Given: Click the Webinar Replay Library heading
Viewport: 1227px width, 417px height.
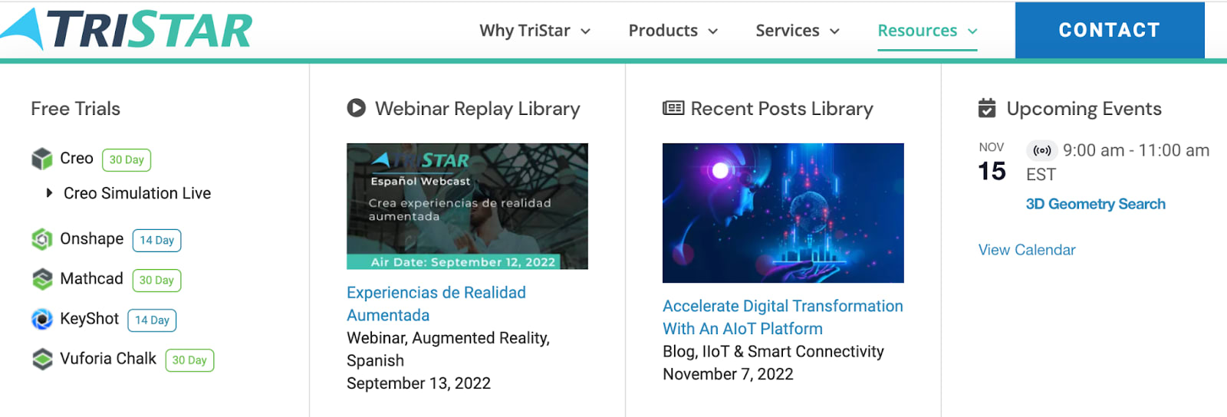Looking at the screenshot, I should (x=478, y=108).
